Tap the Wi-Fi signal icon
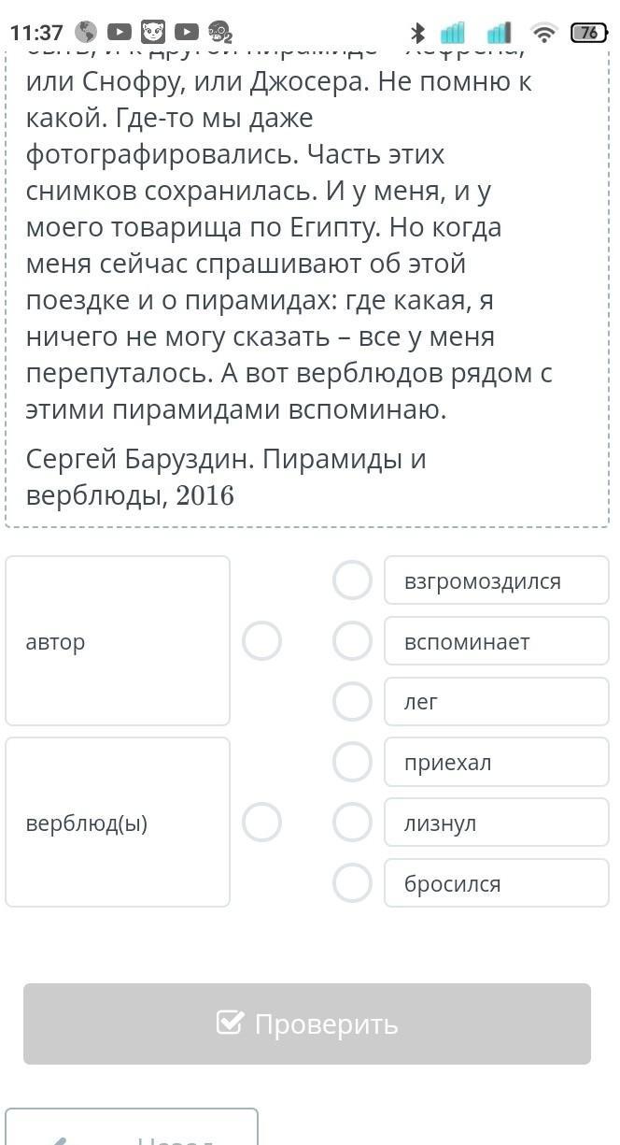Image resolution: width=620 pixels, height=1145 pixels. click(543, 33)
